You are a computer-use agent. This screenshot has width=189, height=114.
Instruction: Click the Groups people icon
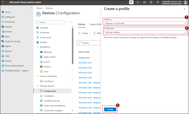point(3,61)
